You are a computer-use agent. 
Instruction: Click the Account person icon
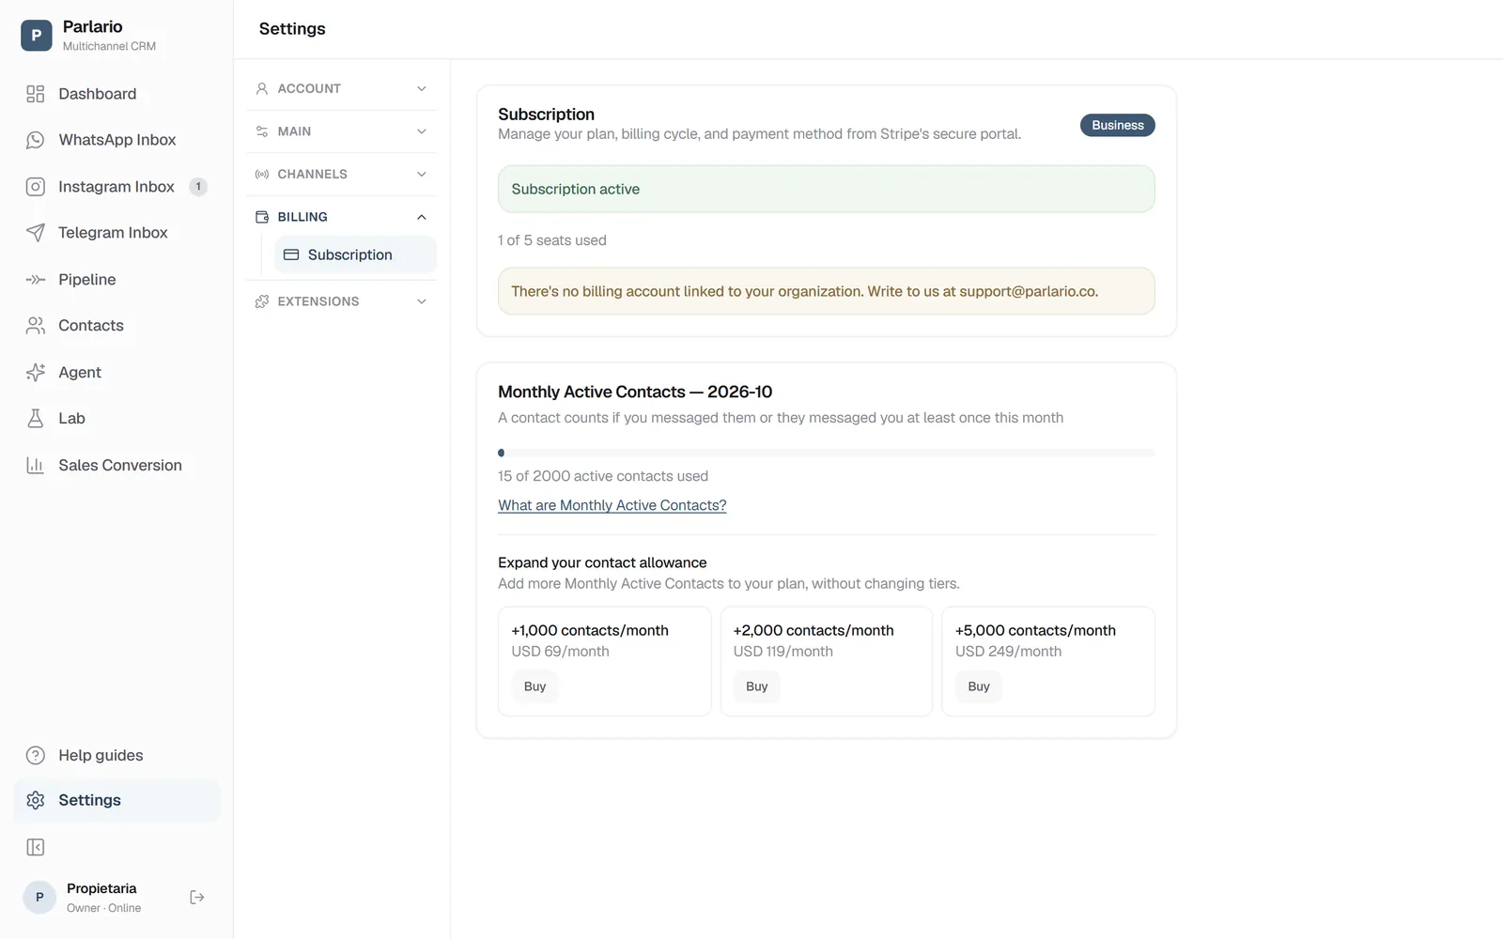(x=262, y=89)
